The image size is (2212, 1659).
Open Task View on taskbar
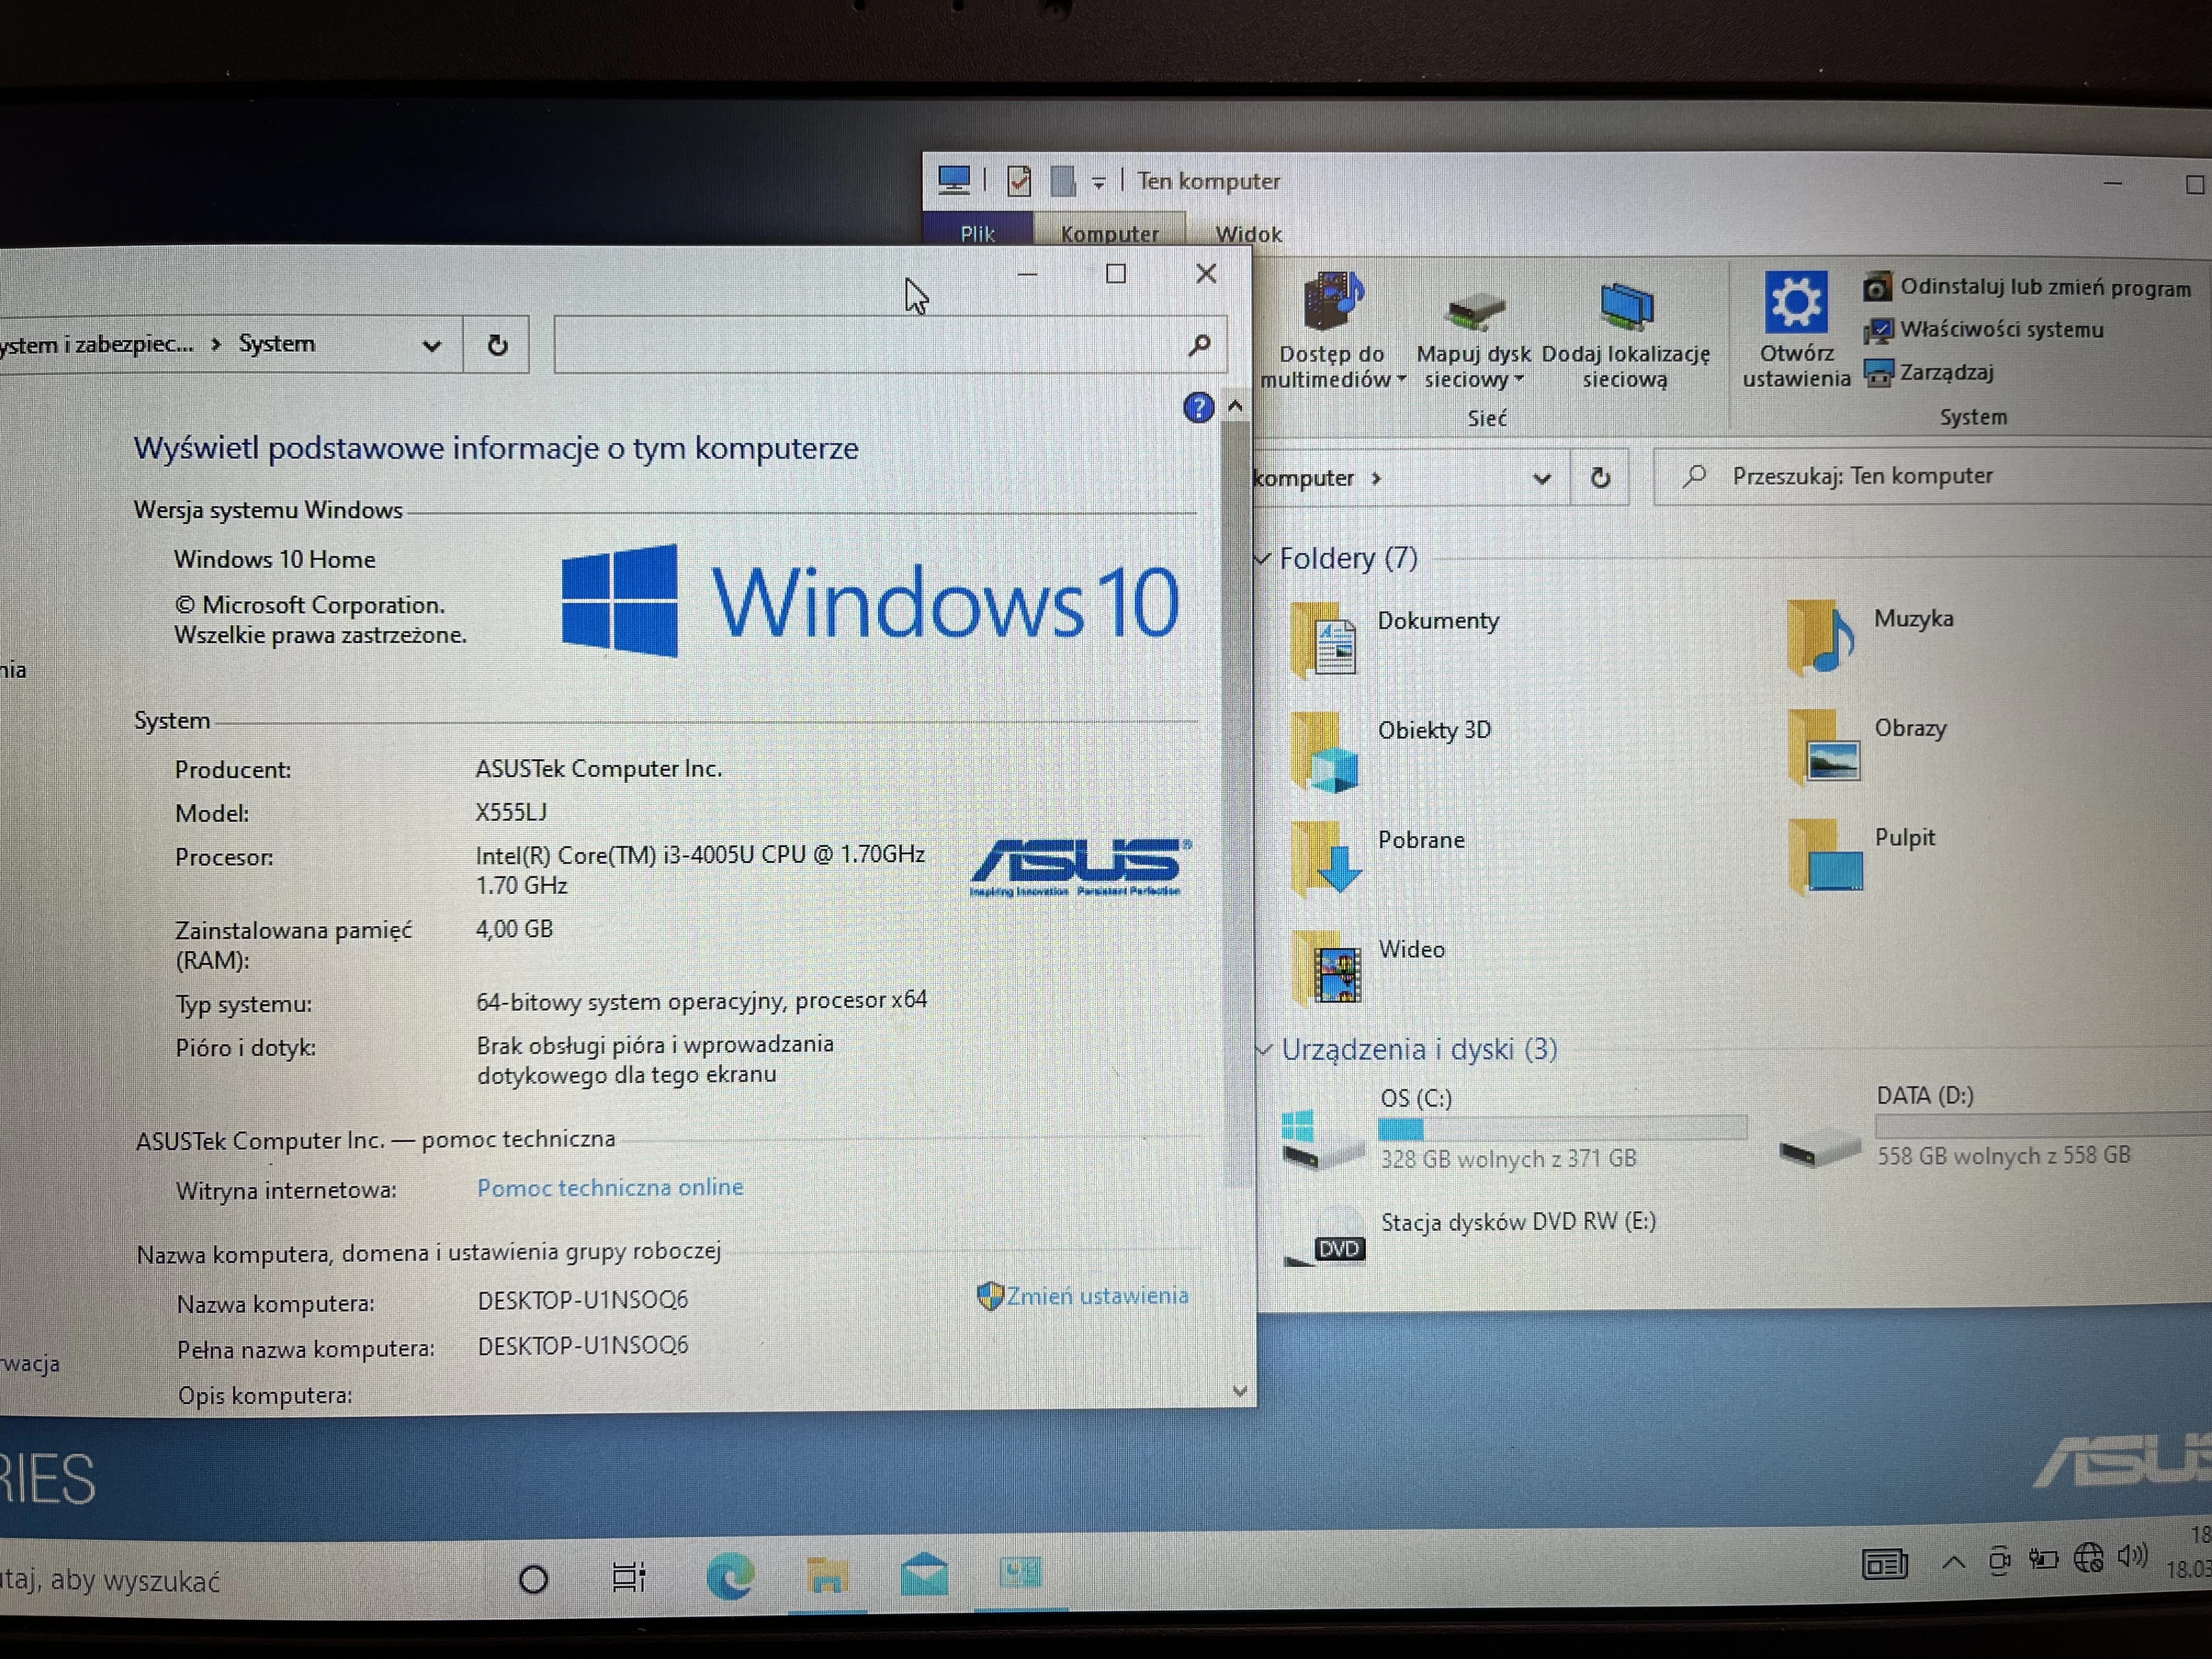[x=629, y=1577]
